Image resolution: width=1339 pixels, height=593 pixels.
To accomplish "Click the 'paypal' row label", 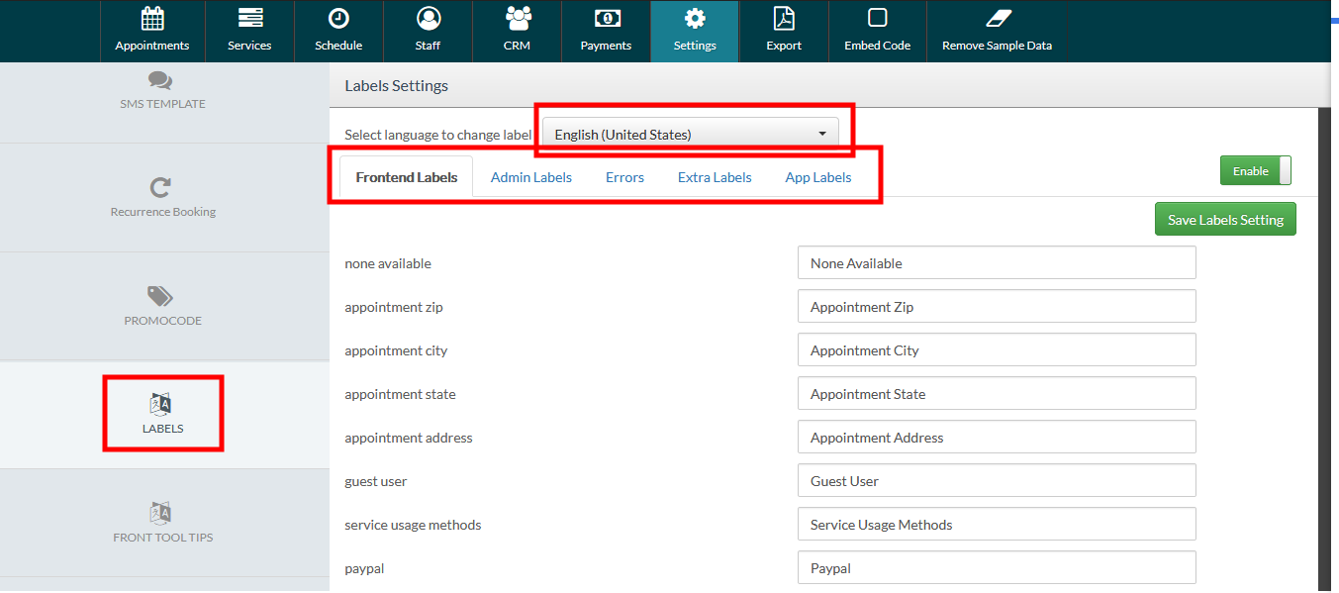I will coord(363,568).
